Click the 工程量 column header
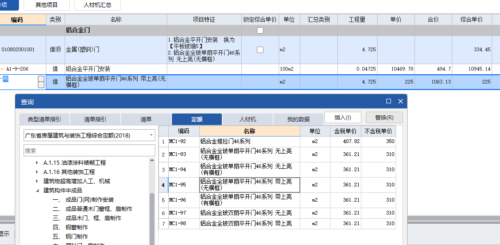The height and width of the screenshot is (245, 500). 357,20
